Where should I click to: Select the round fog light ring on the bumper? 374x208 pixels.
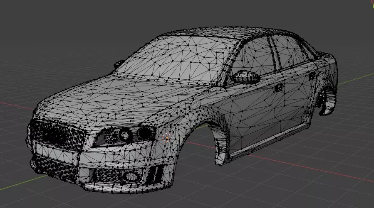pos(131,176)
